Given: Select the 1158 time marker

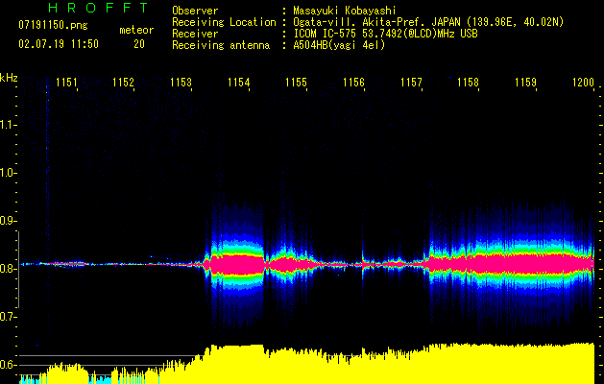Looking at the screenshot, I should [x=468, y=84].
